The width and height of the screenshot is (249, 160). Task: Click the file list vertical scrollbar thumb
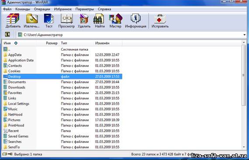point(244,75)
